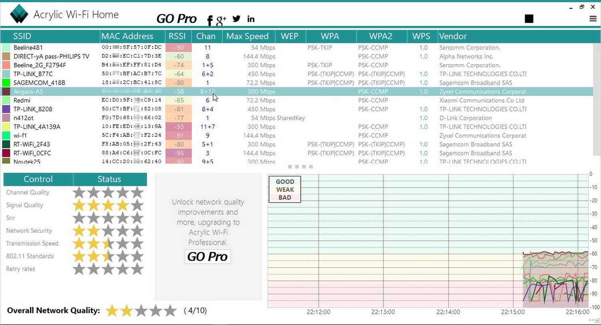Select the Beeline481 network name
601x325 pixels.
(28, 48)
